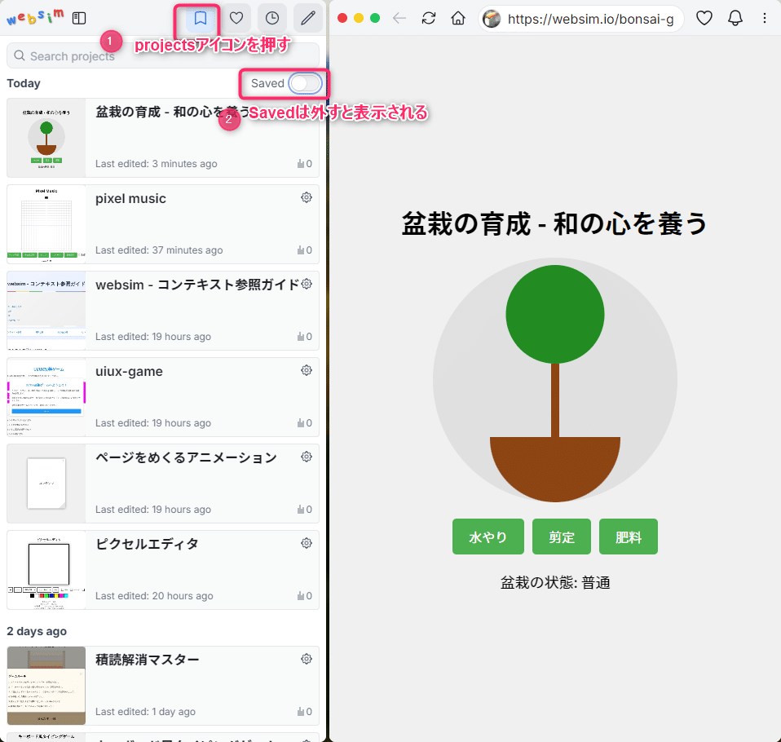Click the site avatar in address bar
This screenshot has width=781, height=742.
click(x=492, y=19)
